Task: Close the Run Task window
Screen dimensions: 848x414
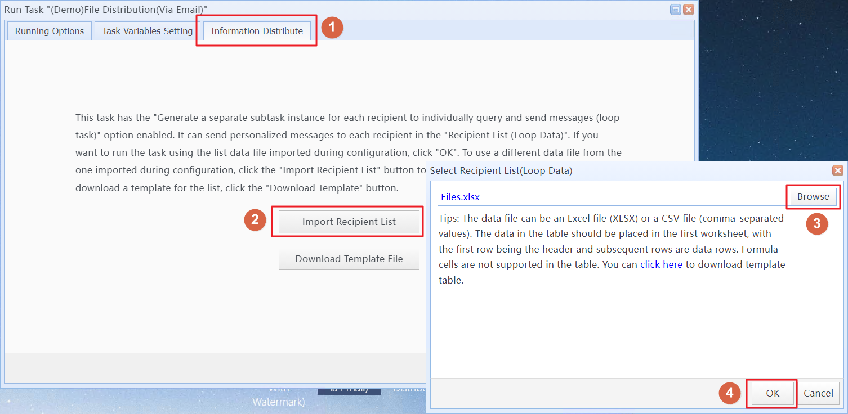Action: point(688,10)
